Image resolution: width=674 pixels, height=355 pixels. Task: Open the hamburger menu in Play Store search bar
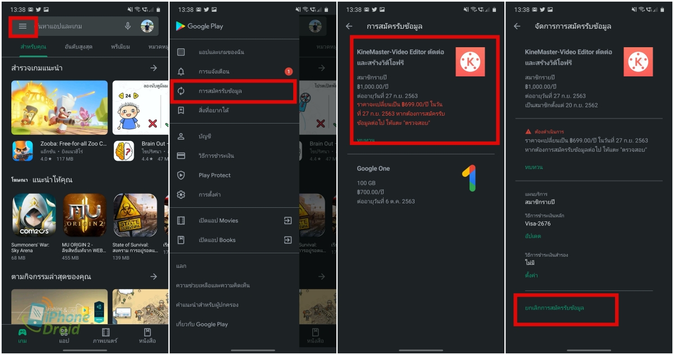click(x=23, y=26)
